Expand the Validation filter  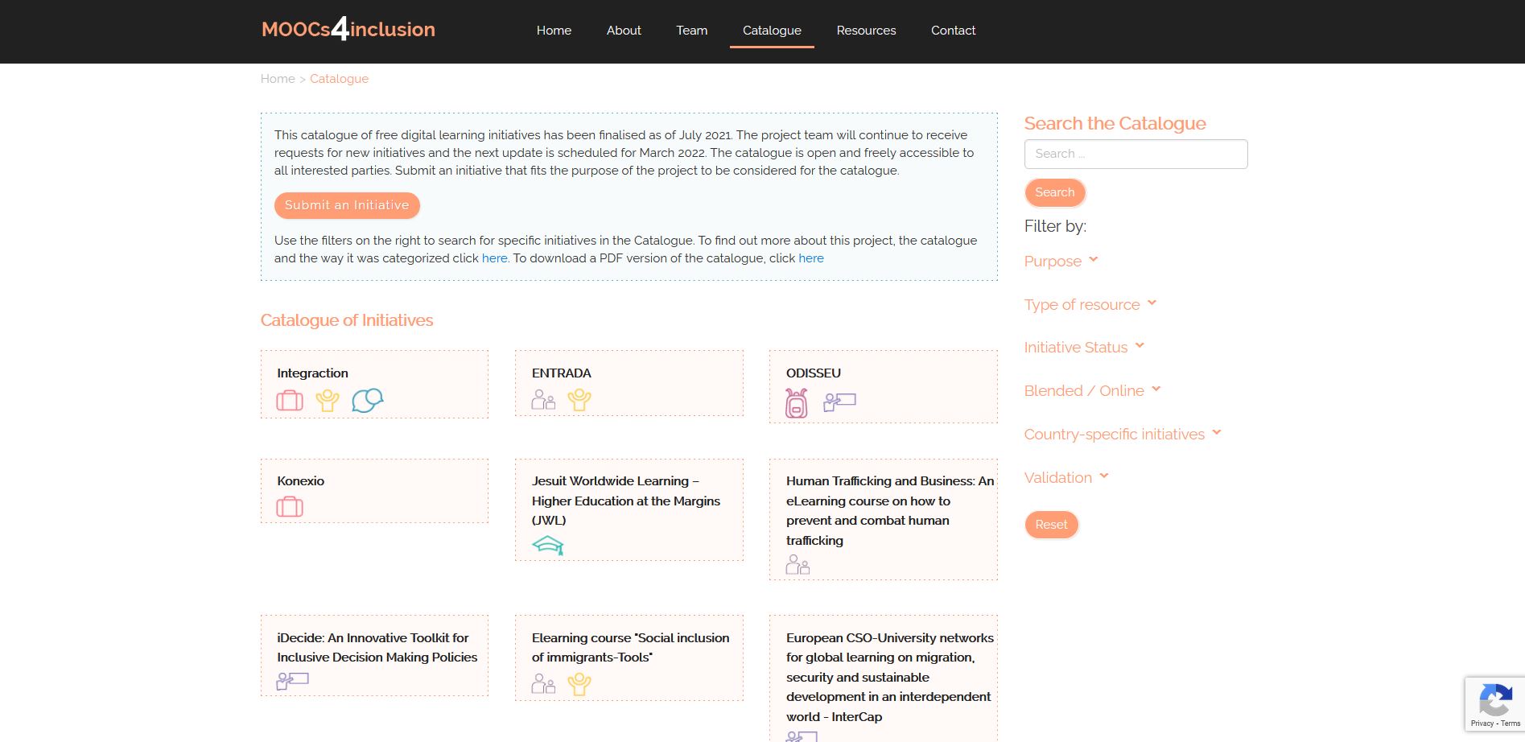click(1067, 477)
